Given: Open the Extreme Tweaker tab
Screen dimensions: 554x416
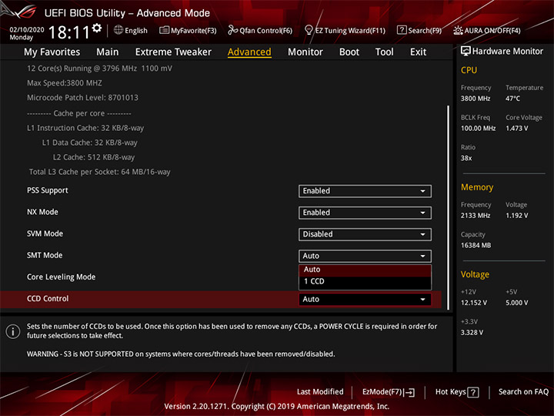Looking at the screenshot, I should pos(173,52).
